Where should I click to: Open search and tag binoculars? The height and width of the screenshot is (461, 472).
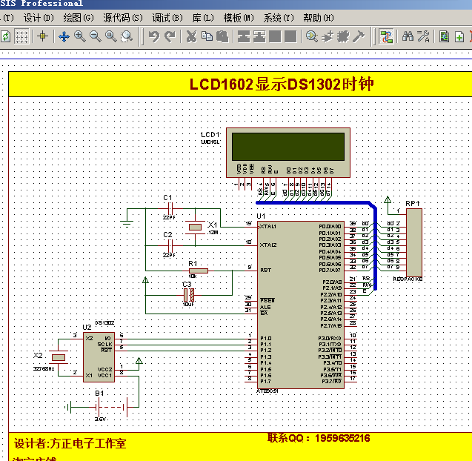tap(408, 36)
